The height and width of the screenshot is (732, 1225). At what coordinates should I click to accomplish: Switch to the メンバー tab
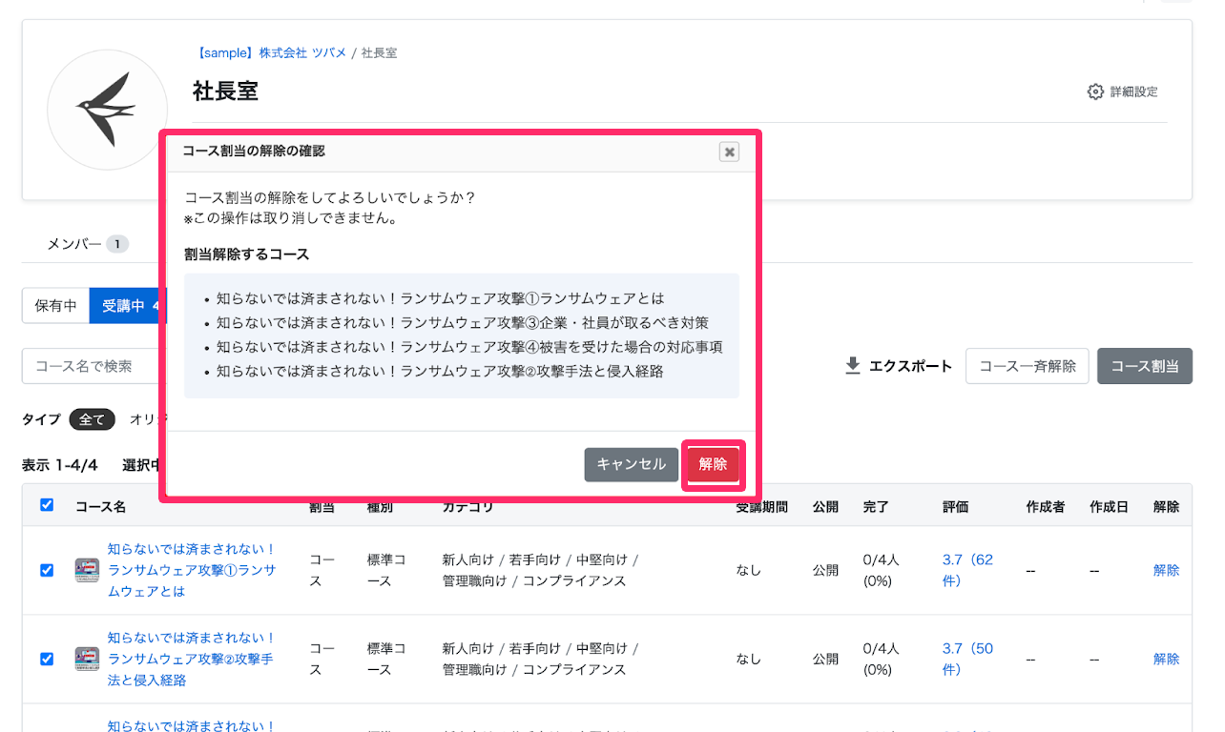(88, 244)
